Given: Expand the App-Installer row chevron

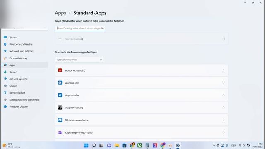Looking at the screenshot, I should click(224, 95).
